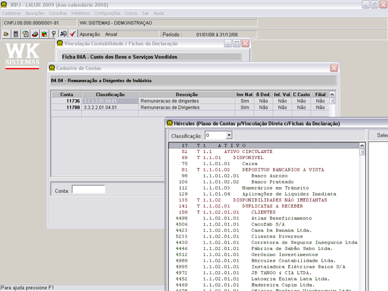Open the Classificação dropdown
Screen dimensions: 388x291
228,135
